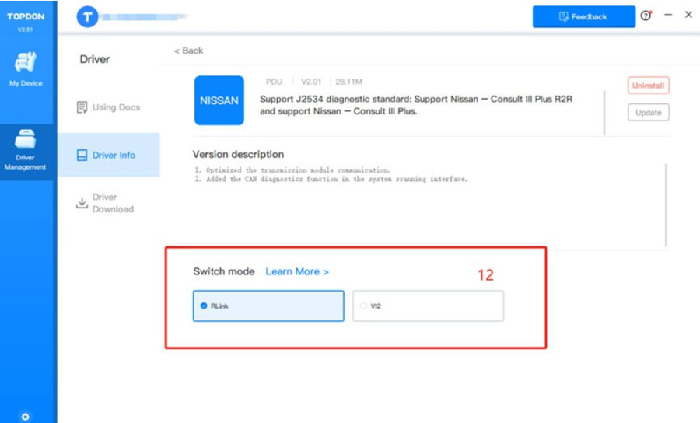Click the PDU label
Image resolution: width=700 pixels, height=423 pixels.
tap(274, 82)
